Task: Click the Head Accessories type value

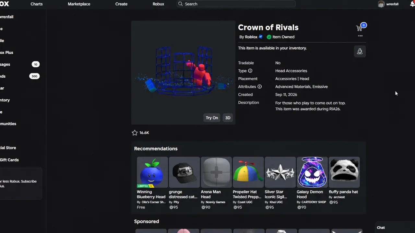Action: pos(291,71)
